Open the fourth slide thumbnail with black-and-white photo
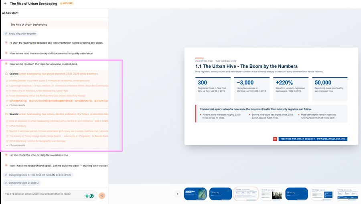361x204 pixels. [271, 194]
